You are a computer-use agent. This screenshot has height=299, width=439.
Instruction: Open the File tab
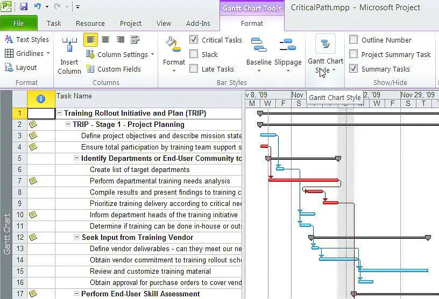click(x=18, y=23)
